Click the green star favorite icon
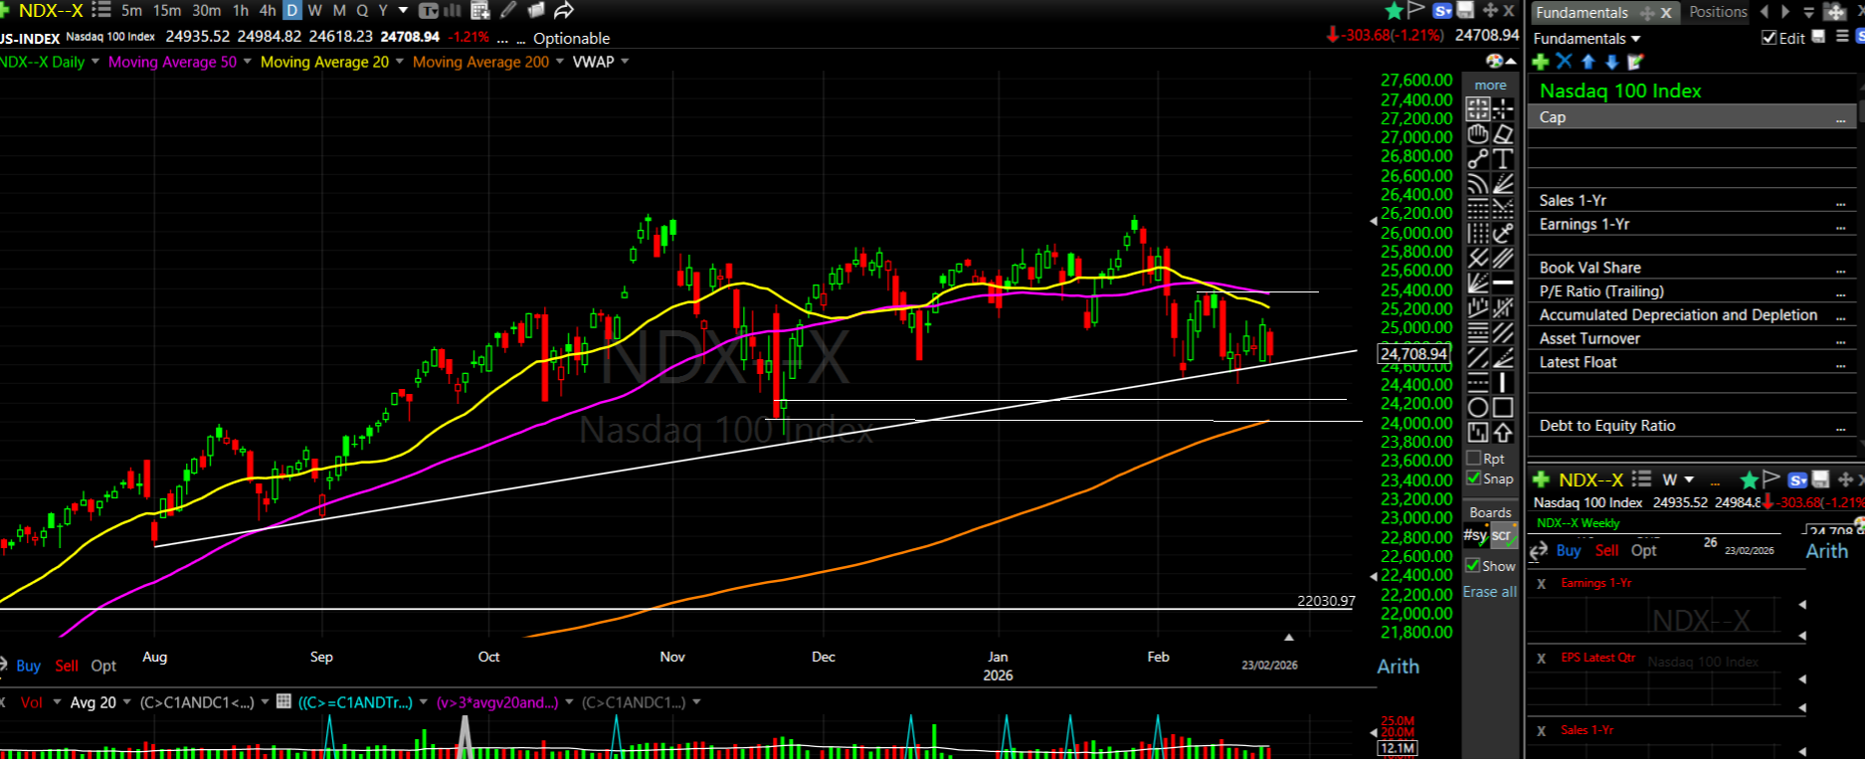This screenshot has width=1865, height=764. pyautogui.click(x=1394, y=11)
